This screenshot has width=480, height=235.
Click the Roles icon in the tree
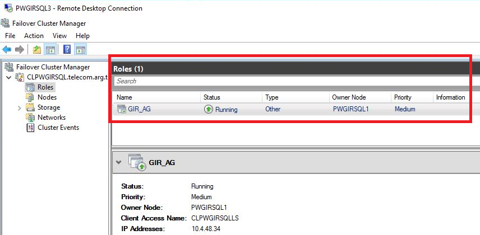coord(30,87)
